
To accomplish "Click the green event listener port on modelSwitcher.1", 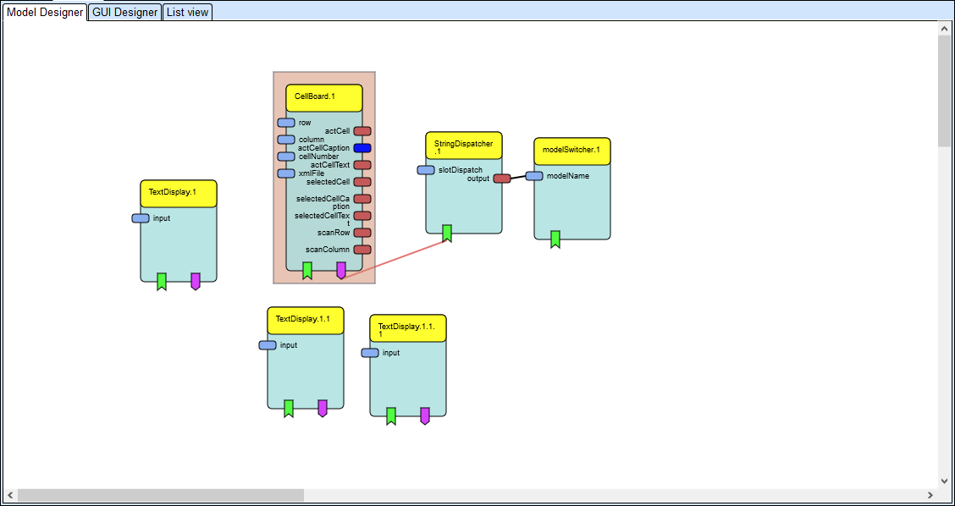I will click(555, 239).
